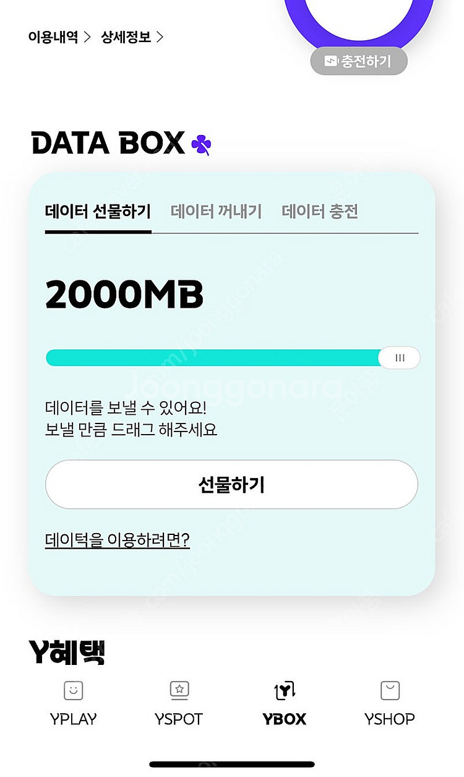Tap the YSPOT star icon
The image size is (464, 777).
[x=179, y=690]
